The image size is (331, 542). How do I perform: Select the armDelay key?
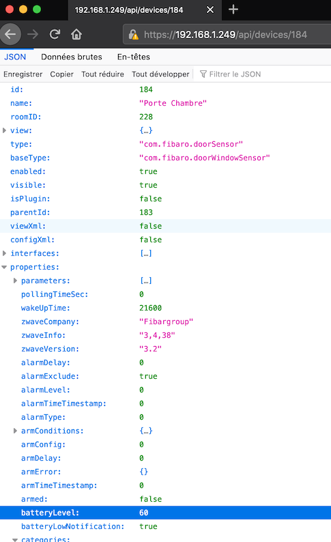coord(41,458)
